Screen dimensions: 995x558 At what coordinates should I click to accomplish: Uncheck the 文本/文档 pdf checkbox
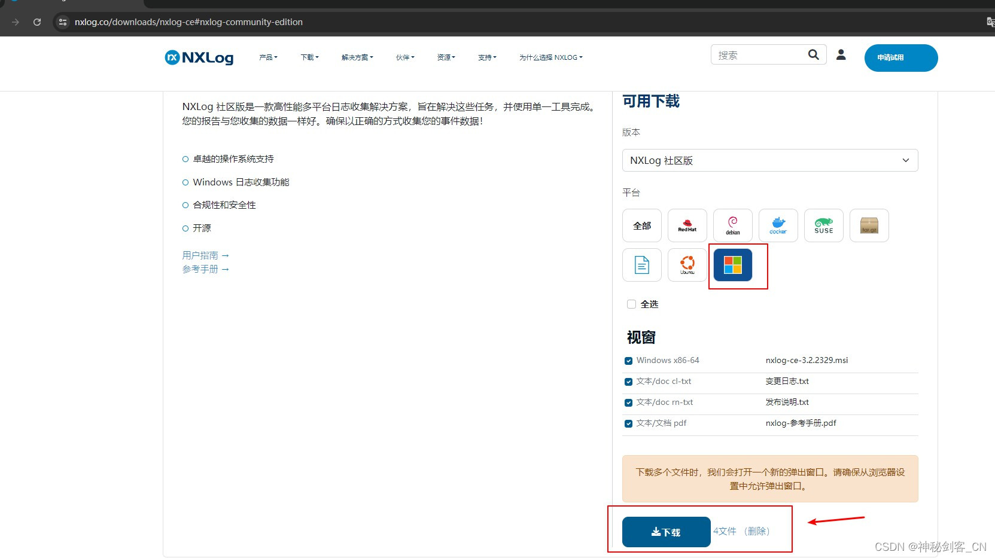[628, 423]
